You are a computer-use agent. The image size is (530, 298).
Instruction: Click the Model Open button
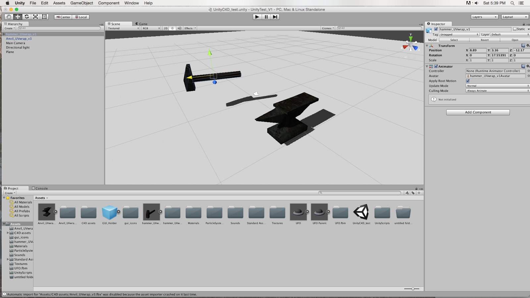point(515,40)
